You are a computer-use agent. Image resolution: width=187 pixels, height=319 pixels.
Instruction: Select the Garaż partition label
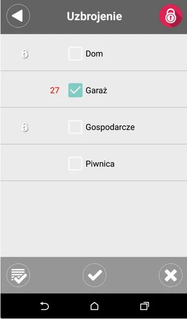pyautogui.click(x=96, y=91)
